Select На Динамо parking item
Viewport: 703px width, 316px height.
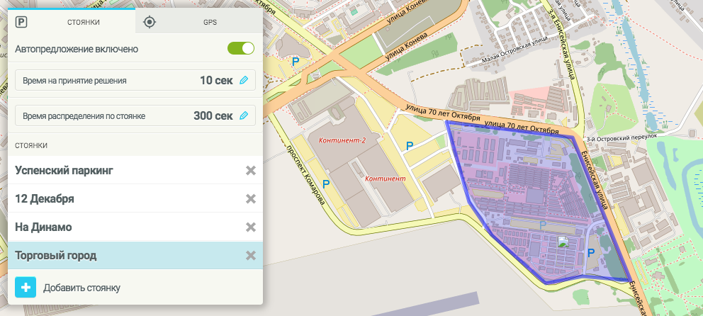pyautogui.click(x=43, y=227)
